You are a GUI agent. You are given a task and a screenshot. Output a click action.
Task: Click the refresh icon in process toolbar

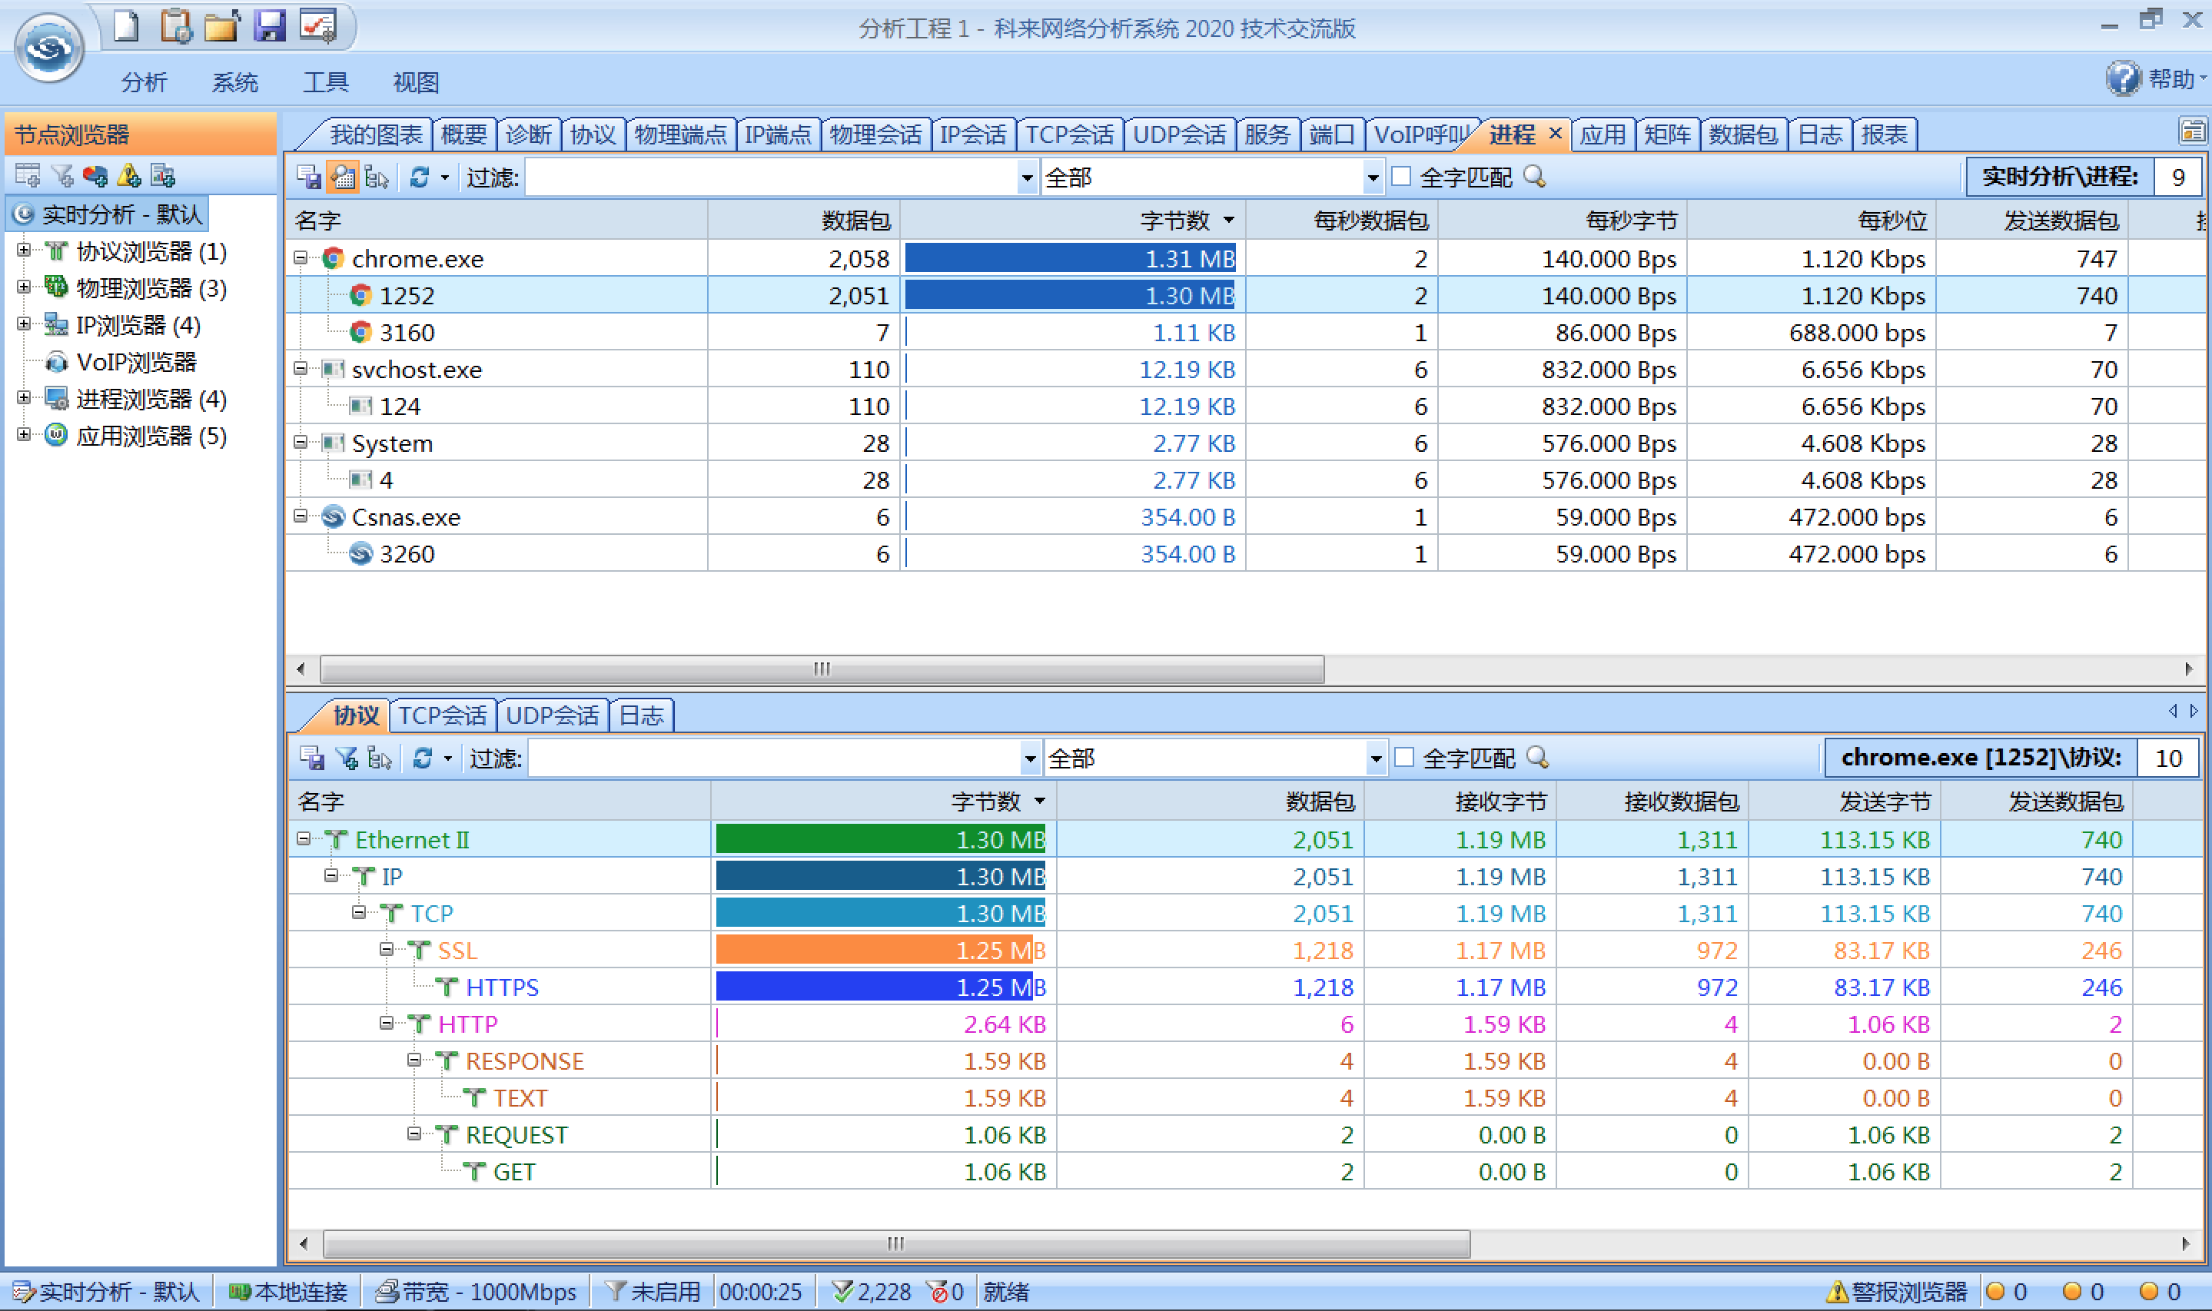pyautogui.click(x=419, y=178)
